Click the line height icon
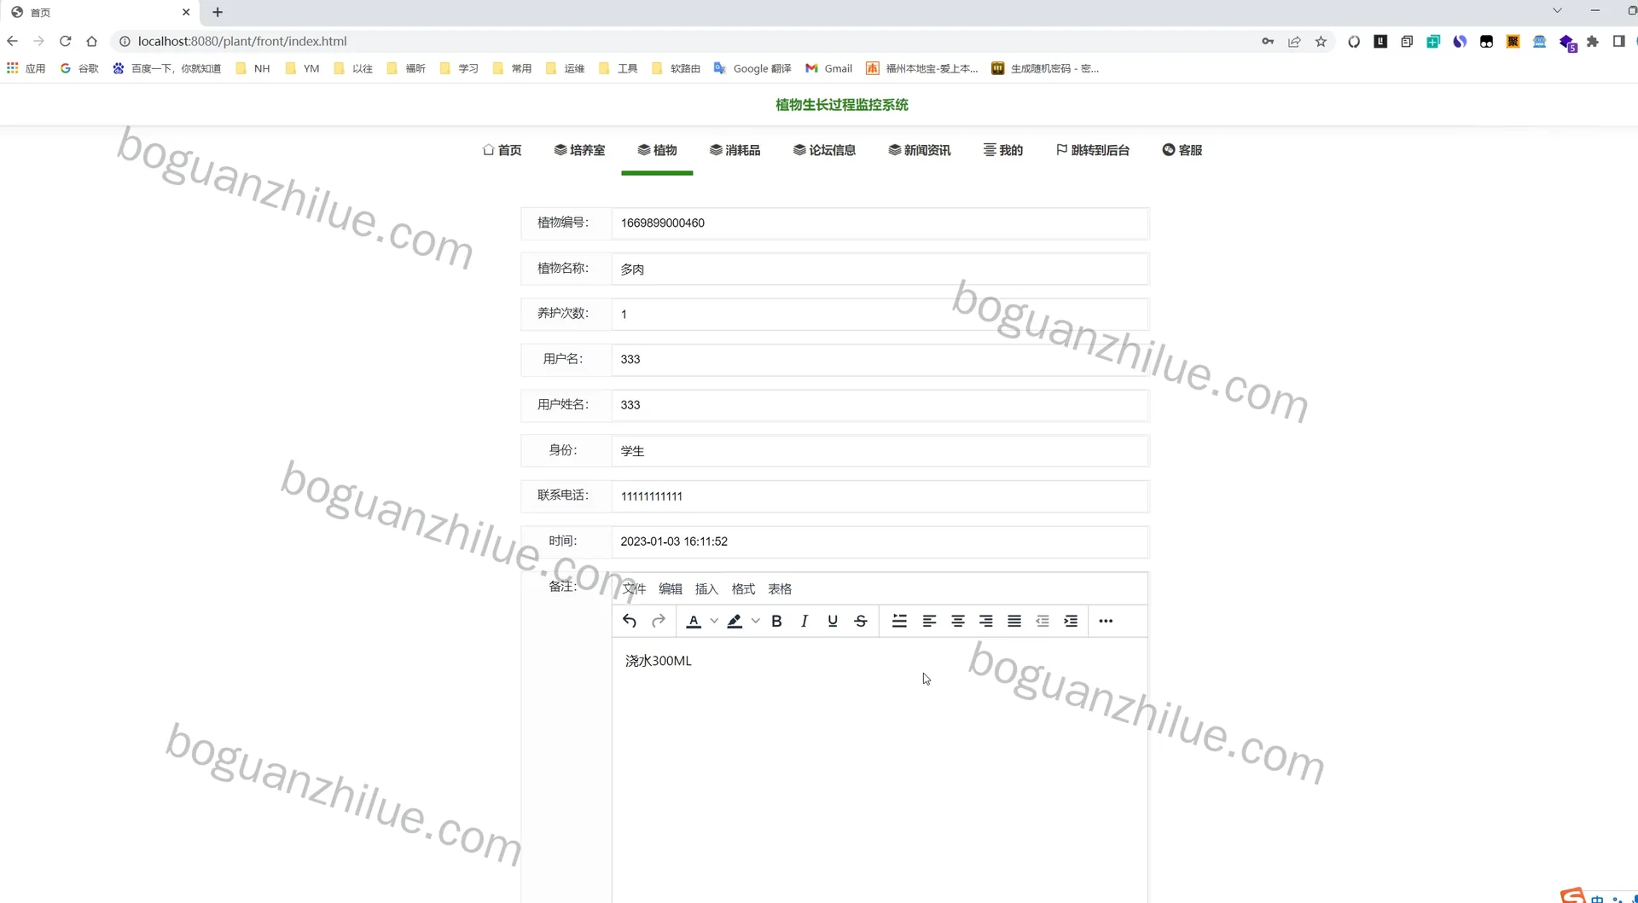Screen dimensions: 1638x903 (x=899, y=622)
